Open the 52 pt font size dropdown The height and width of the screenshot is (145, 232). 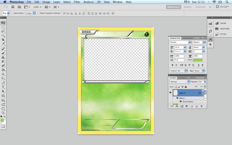coord(185,47)
